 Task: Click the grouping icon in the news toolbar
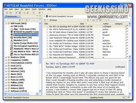88,20
